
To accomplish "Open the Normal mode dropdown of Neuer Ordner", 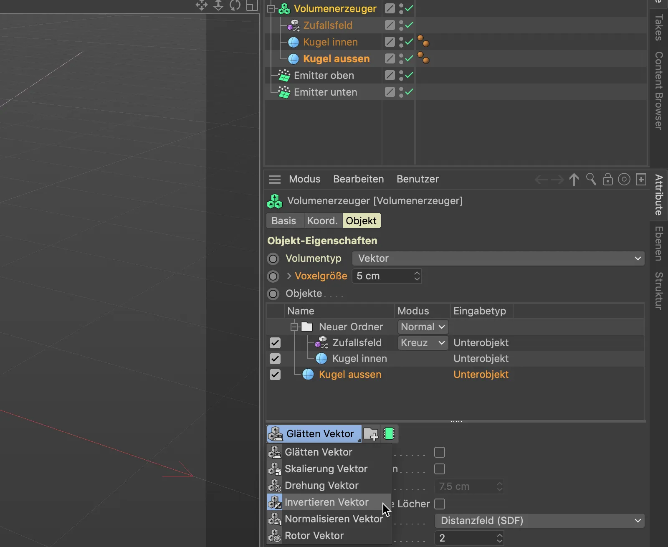I will pos(423,327).
